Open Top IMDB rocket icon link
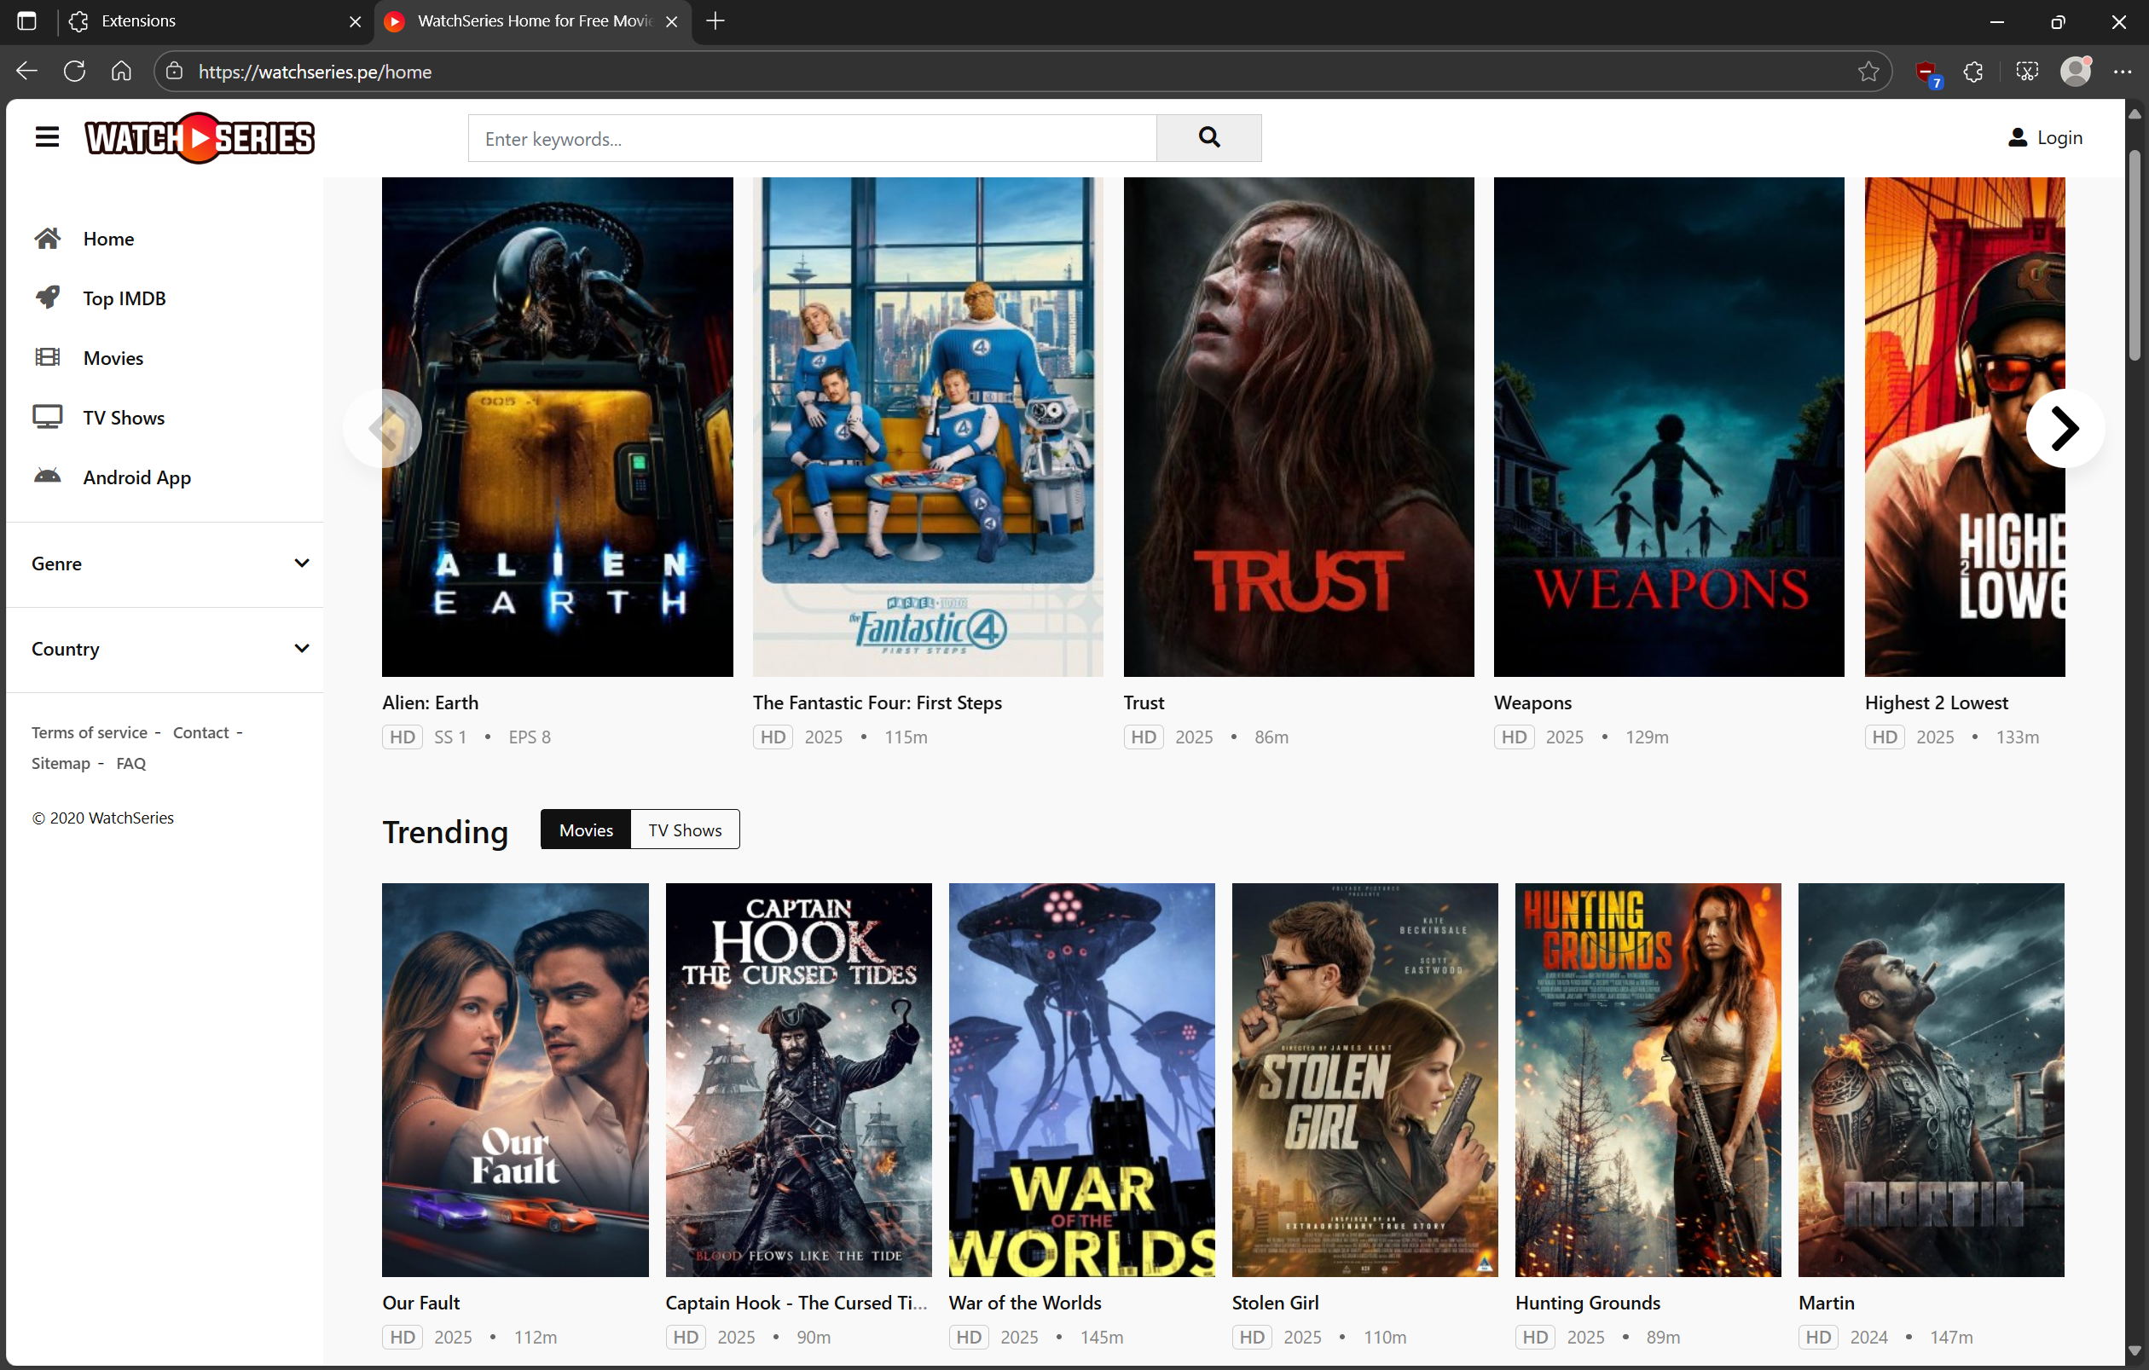Image resolution: width=2149 pixels, height=1370 pixels. pyautogui.click(x=47, y=298)
